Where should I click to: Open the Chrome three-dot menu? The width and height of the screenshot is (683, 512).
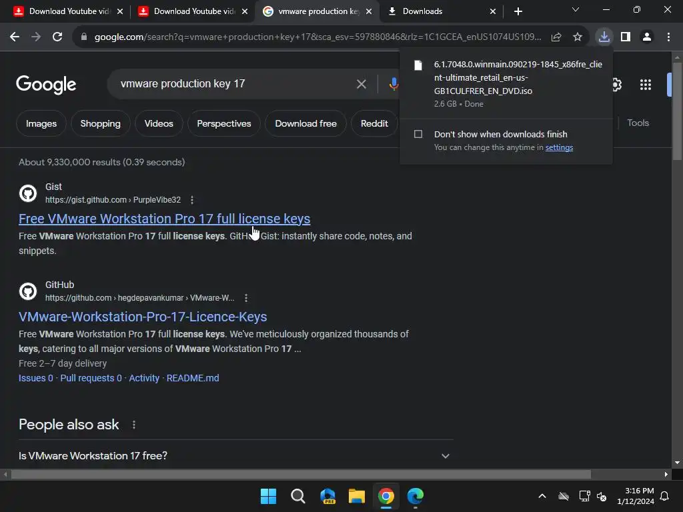click(668, 37)
